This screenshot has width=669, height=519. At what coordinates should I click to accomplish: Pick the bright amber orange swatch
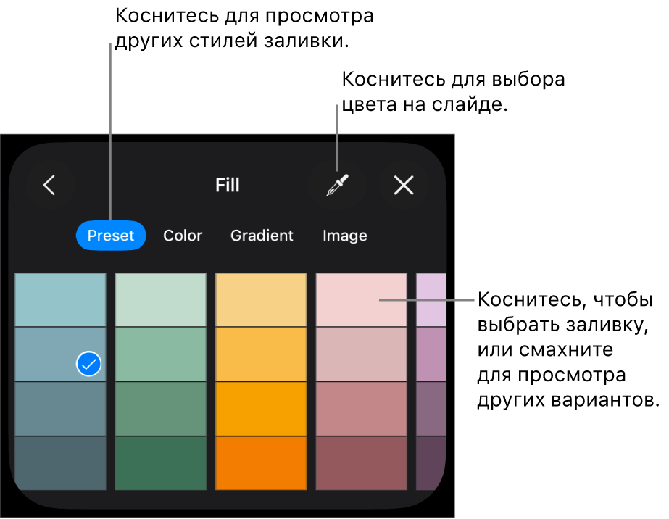coord(261,408)
